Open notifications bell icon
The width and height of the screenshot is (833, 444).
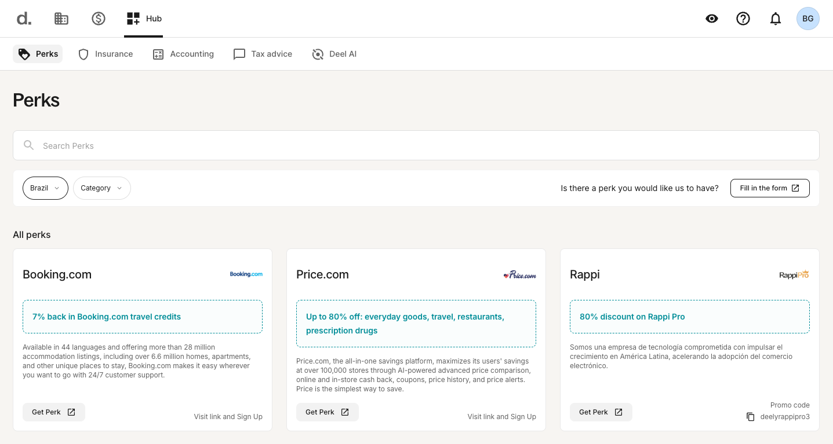(776, 19)
